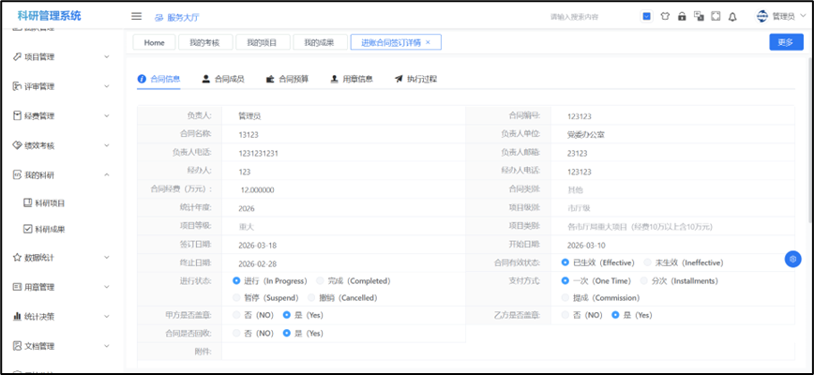Click the blue 更多 button
Screen dimensions: 814x375
[785, 42]
